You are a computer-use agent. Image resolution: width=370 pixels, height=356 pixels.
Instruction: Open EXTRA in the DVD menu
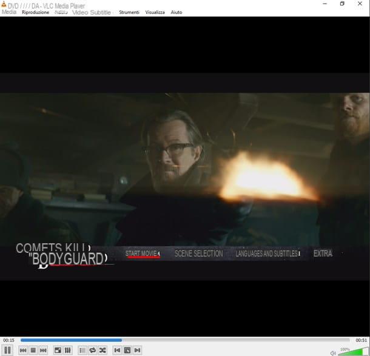pos(323,254)
